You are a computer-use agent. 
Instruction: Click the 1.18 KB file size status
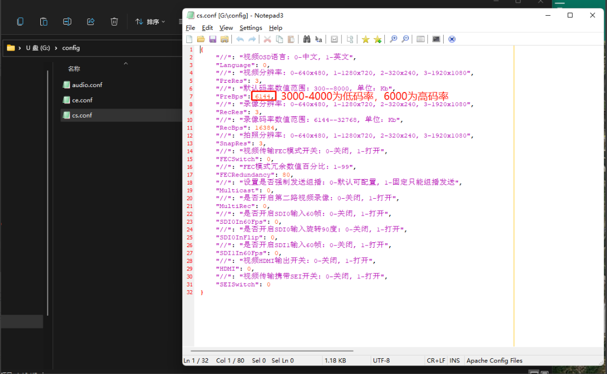[x=335, y=360]
